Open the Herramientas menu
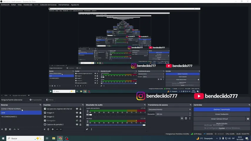Image resolution: width=251 pixels, height=141 pixels. tap(64, 5)
